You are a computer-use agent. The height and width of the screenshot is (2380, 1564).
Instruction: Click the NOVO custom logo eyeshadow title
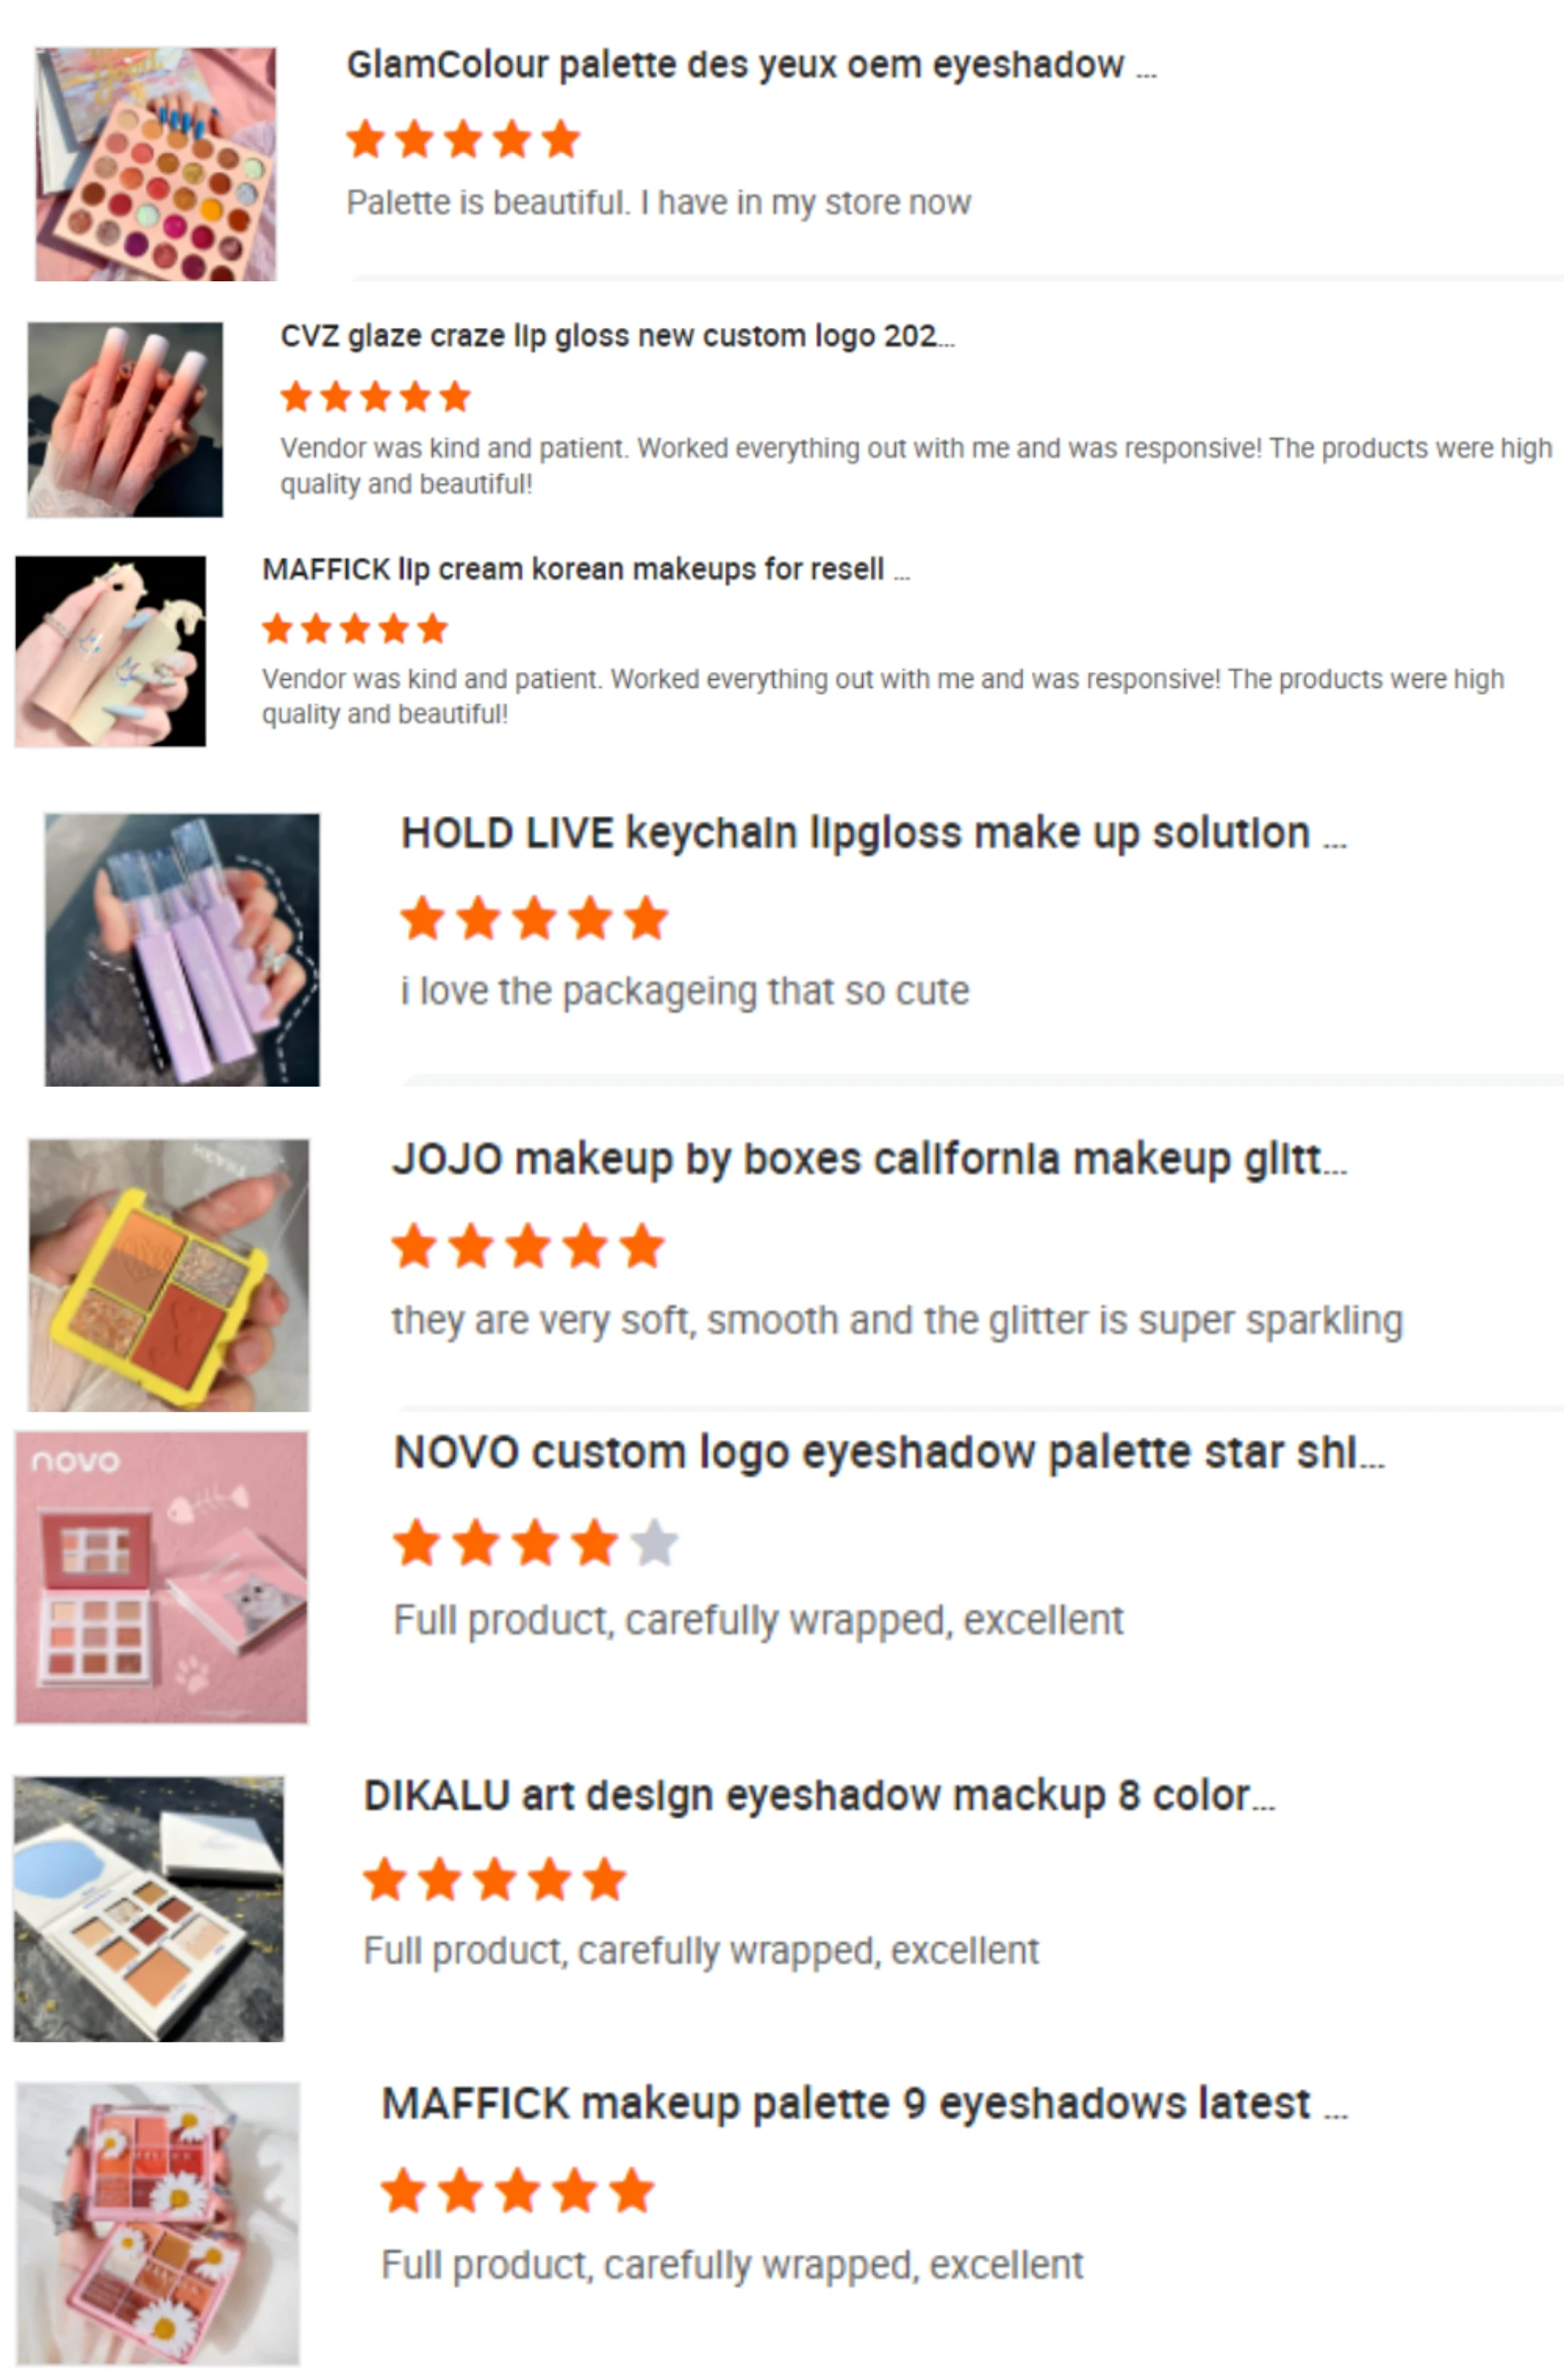[889, 1453]
